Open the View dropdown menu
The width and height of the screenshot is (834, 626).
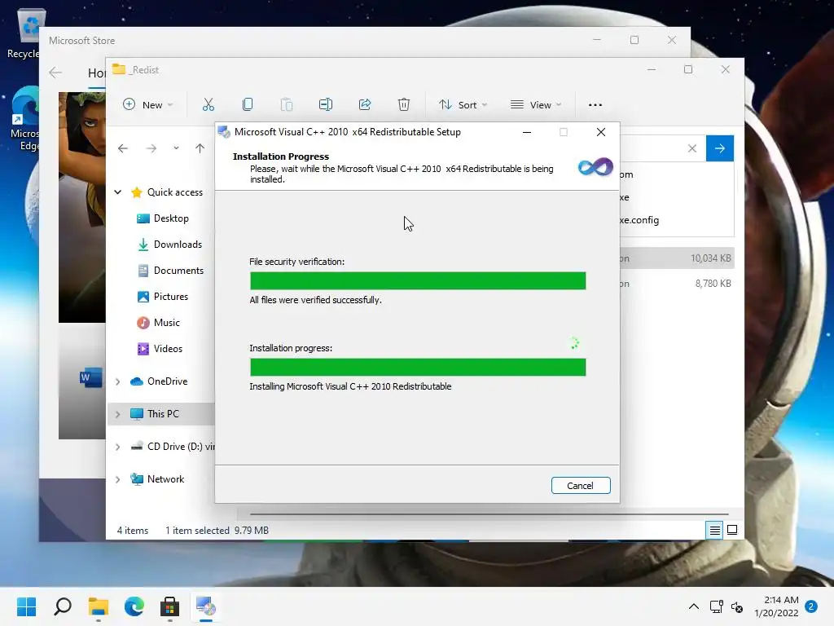pos(536,105)
